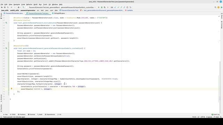Click the Save All toolbar icon
Image resolution: width=223 pixels, height=125 pixels.
[x=5, y=7]
